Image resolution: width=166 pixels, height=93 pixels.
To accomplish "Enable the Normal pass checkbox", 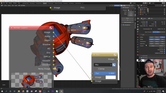I will tap(147, 24).
